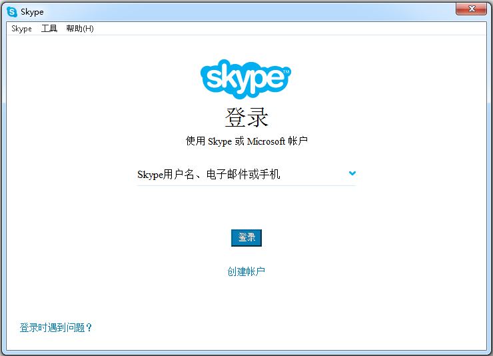Open the 帮助(H) menu

80,29
